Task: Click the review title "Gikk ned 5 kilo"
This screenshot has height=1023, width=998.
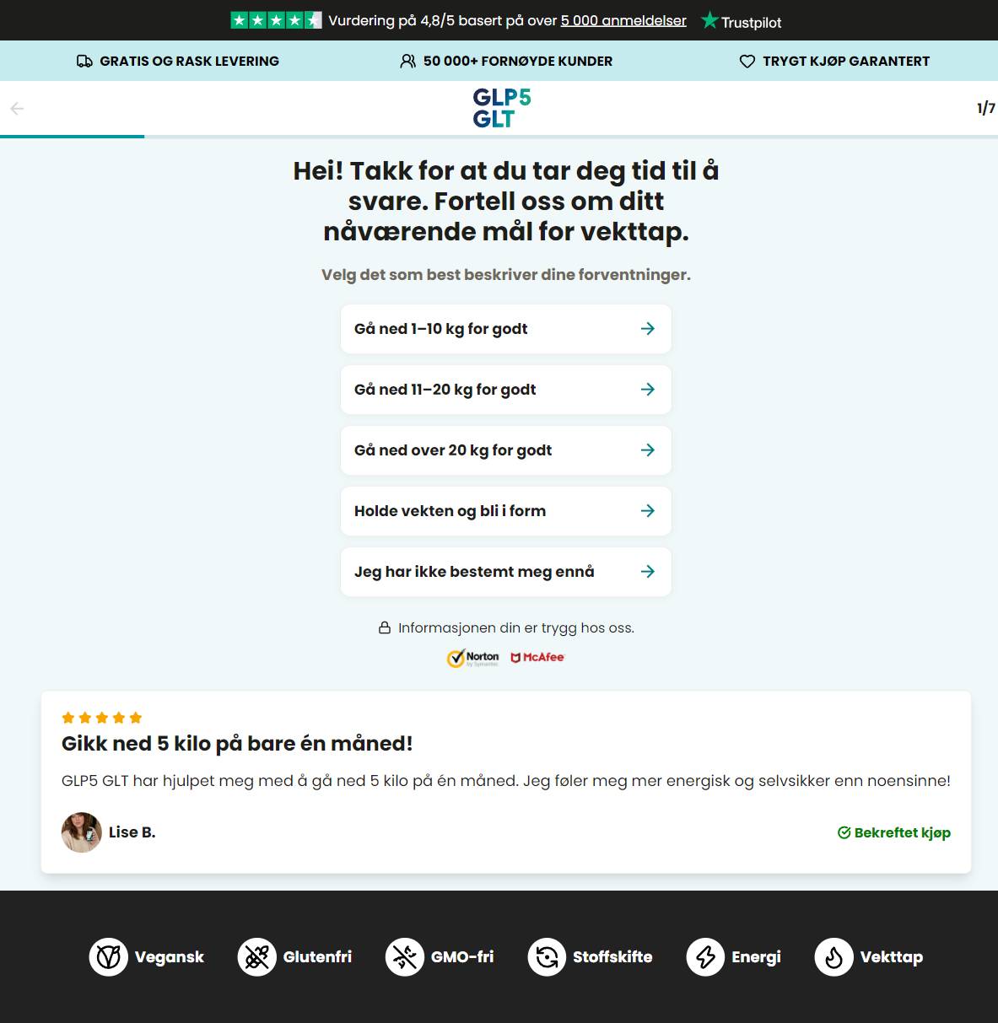Action: pyautogui.click(x=237, y=744)
